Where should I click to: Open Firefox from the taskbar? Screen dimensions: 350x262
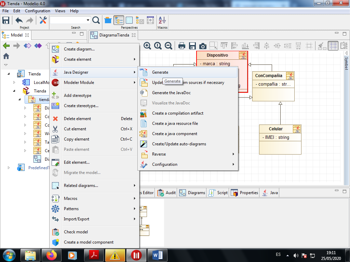click(x=52, y=255)
